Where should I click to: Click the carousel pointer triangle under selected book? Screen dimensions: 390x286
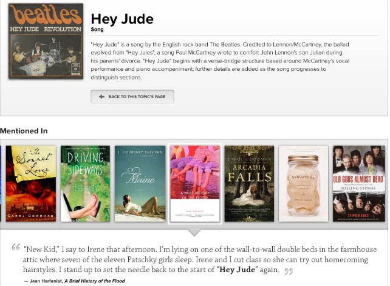tap(194, 233)
